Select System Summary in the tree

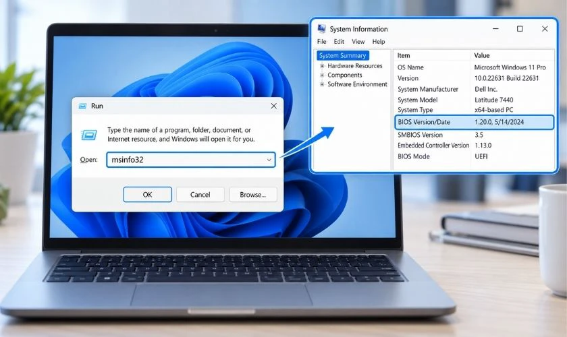(342, 55)
